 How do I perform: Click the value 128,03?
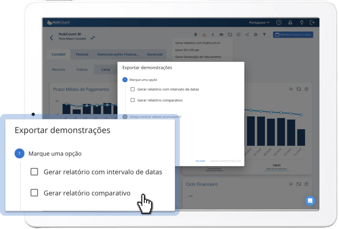pos(276,165)
